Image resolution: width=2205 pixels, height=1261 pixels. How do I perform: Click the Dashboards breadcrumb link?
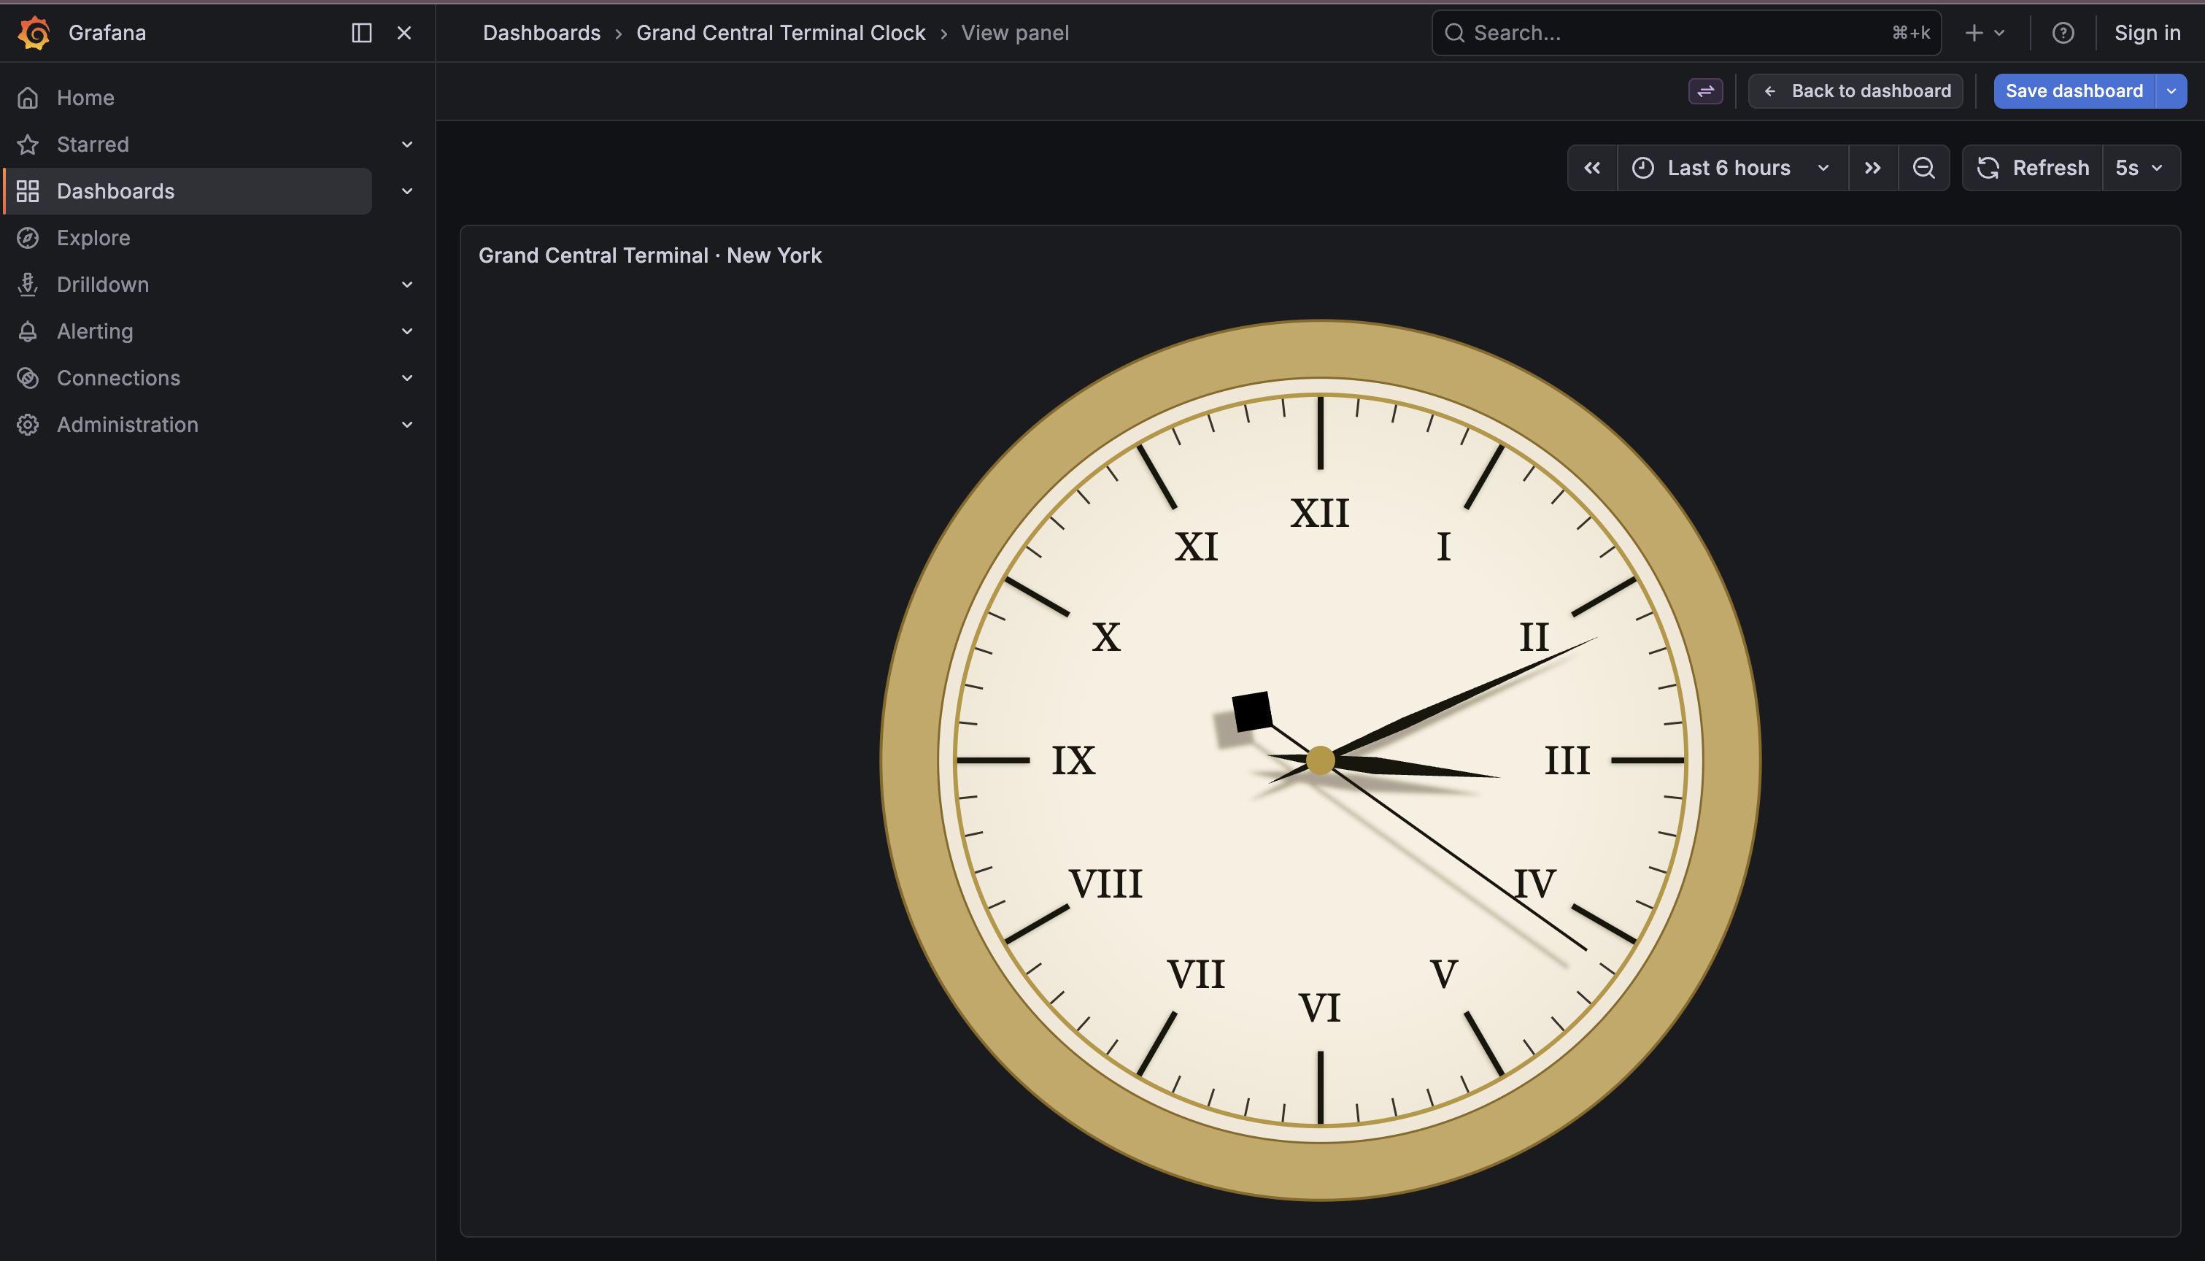click(x=542, y=33)
